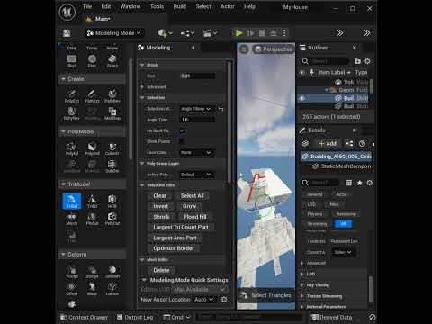The width and height of the screenshot is (432, 324).
Task: Toggle the Physics property filter
Action: click(315, 214)
